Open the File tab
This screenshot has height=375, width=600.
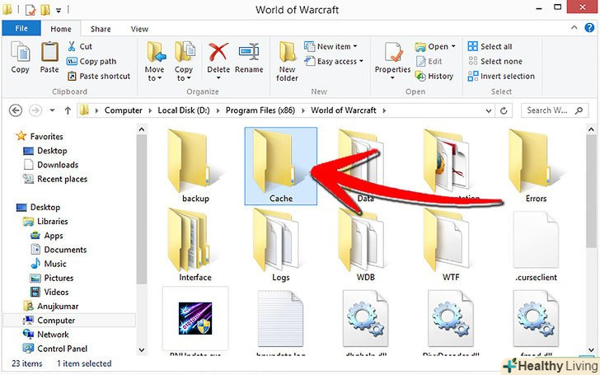point(21,28)
